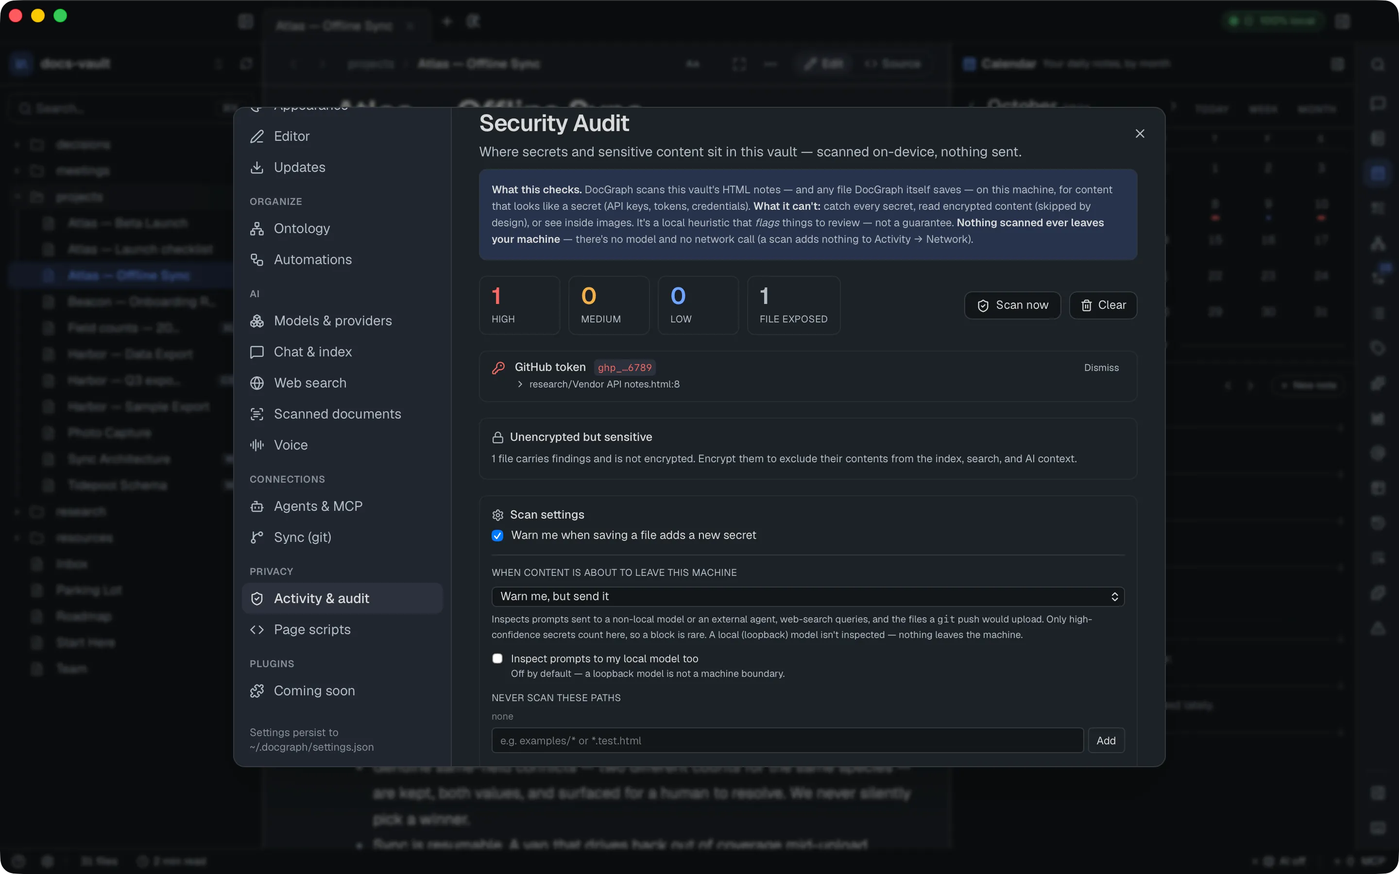This screenshot has height=874, width=1399.
Task: Click the Scanned documents icon
Action: [256, 415]
